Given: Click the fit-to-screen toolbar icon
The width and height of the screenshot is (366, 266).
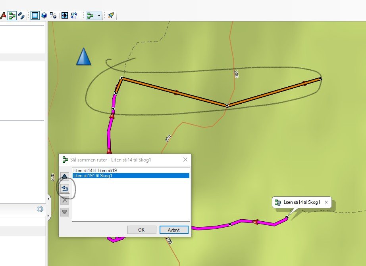Looking at the screenshot, I should point(64,15).
